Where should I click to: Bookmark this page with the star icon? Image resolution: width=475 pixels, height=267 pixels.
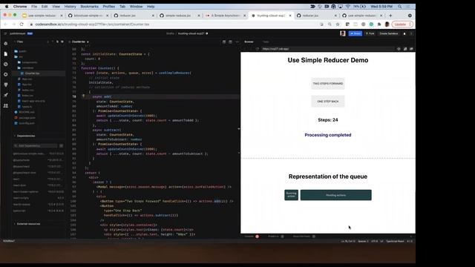coord(338,24)
